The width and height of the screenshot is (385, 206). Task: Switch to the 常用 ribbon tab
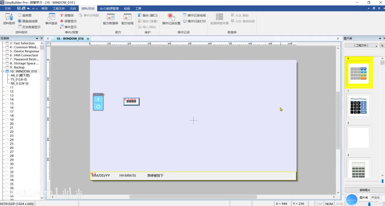[45, 8]
